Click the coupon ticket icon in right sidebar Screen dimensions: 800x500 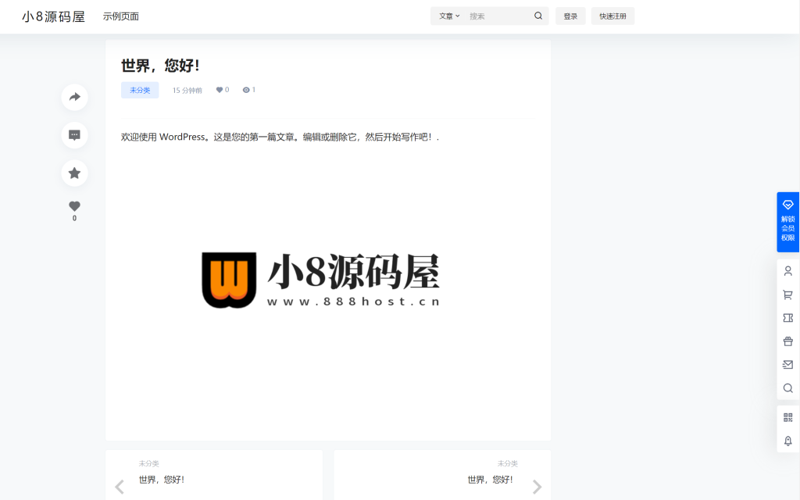point(787,318)
